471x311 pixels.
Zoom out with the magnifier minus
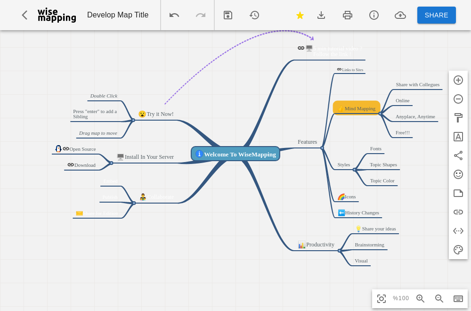coord(439,298)
